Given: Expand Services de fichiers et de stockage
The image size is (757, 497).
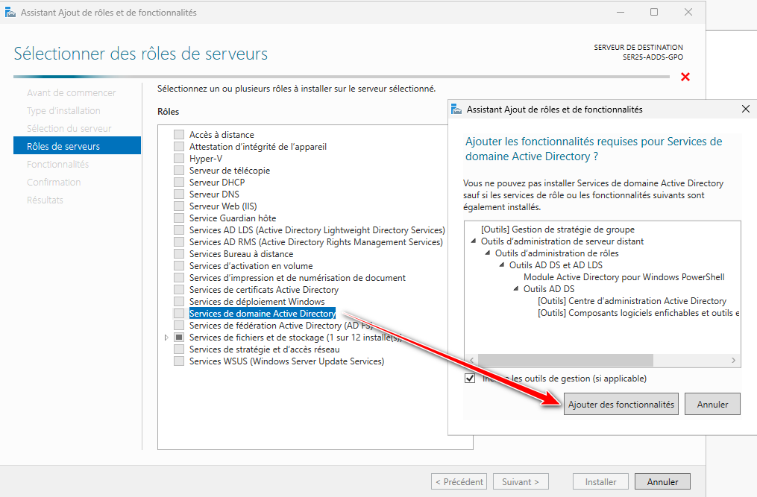Looking at the screenshot, I should pos(166,338).
